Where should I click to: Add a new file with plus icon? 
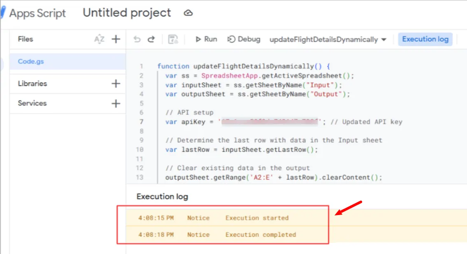[x=116, y=39]
